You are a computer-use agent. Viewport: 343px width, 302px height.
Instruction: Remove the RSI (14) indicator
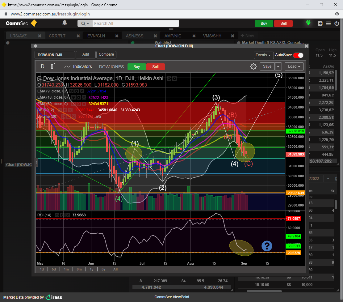pos(68,215)
